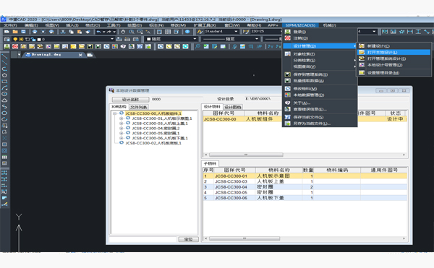Expand the JCS8-CC300-04 tree node
The height and width of the screenshot is (268, 434).
pyautogui.click(x=121, y=128)
